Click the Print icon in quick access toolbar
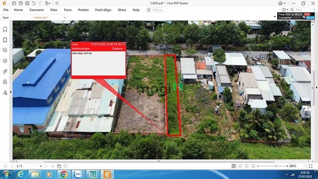The height and width of the screenshot is (179, 318). click(27, 3)
